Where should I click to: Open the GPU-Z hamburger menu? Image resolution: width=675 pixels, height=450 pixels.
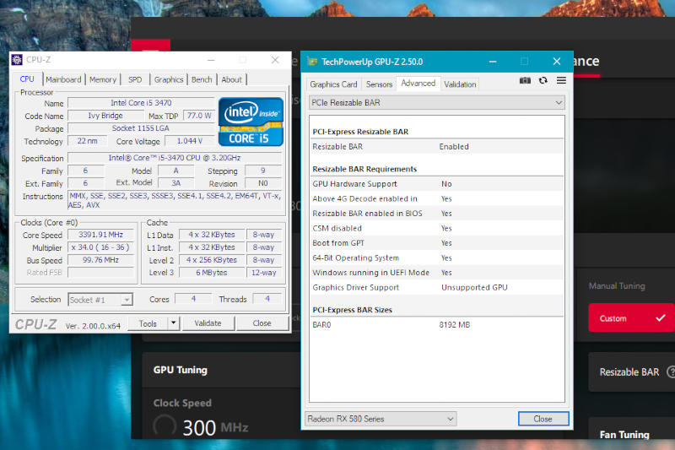[561, 81]
